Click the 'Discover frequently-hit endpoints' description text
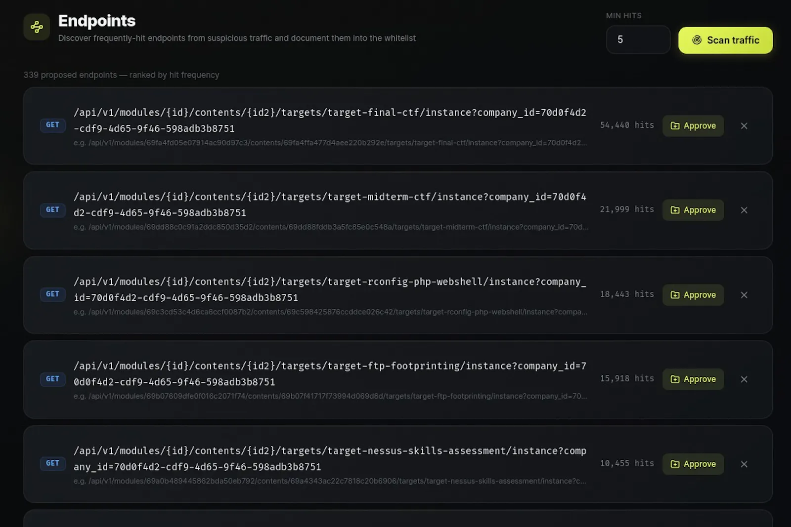791x527 pixels. click(x=237, y=38)
